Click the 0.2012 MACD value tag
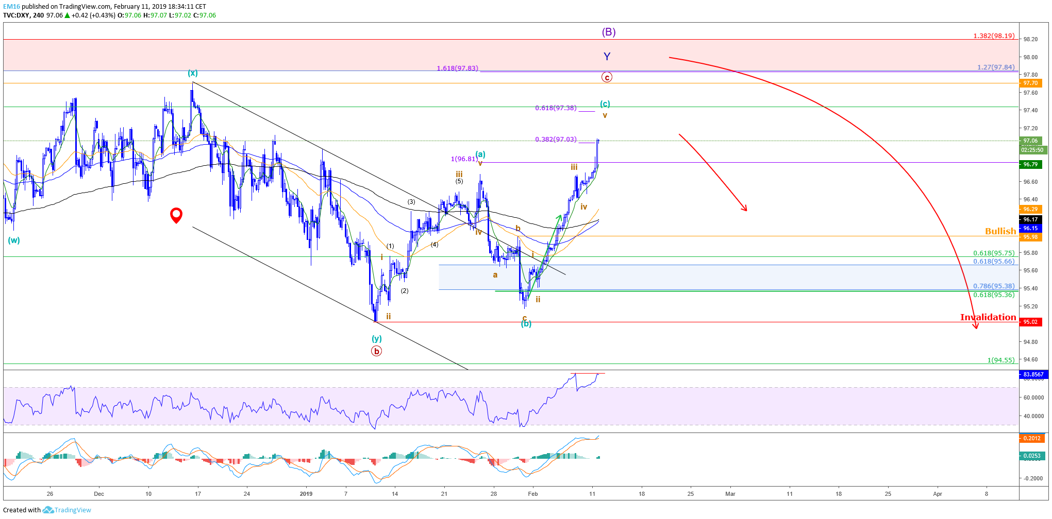The width and height of the screenshot is (1052, 519). (1032, 438)
